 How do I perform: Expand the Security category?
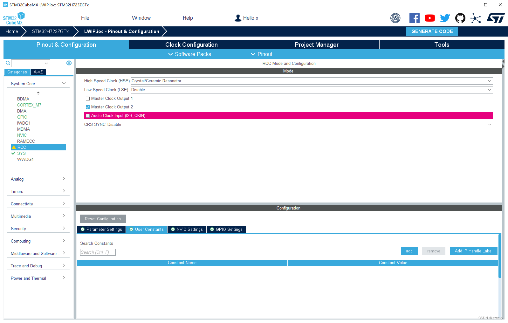point(38,229)
